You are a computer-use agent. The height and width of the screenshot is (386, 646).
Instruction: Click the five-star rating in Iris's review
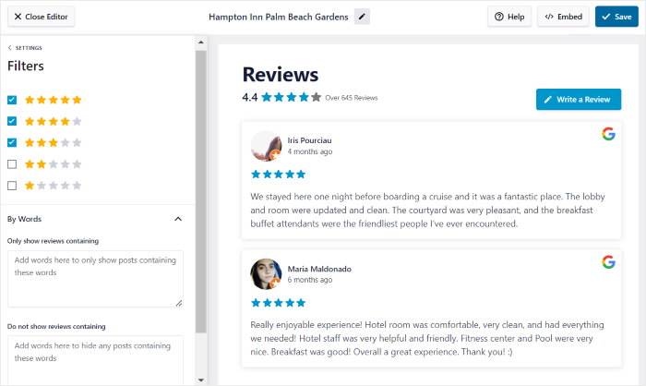pyautogui.click(x=278, y=174)
